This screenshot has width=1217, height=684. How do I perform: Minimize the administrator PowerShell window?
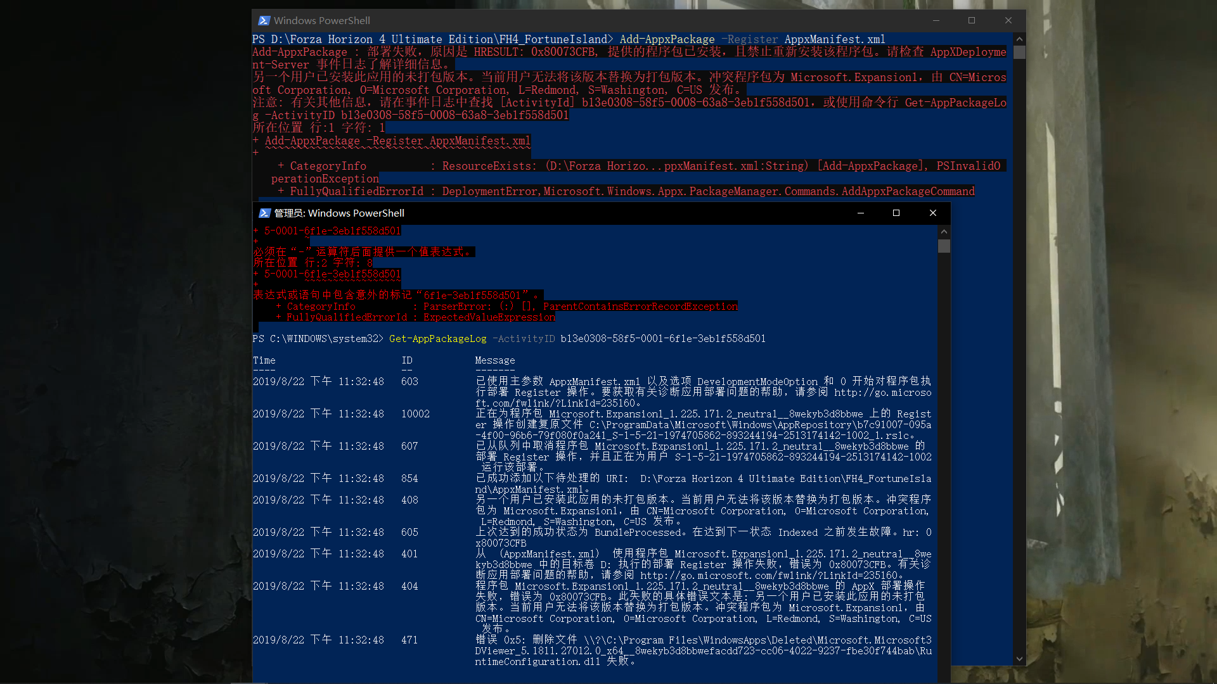coord(861,213)
